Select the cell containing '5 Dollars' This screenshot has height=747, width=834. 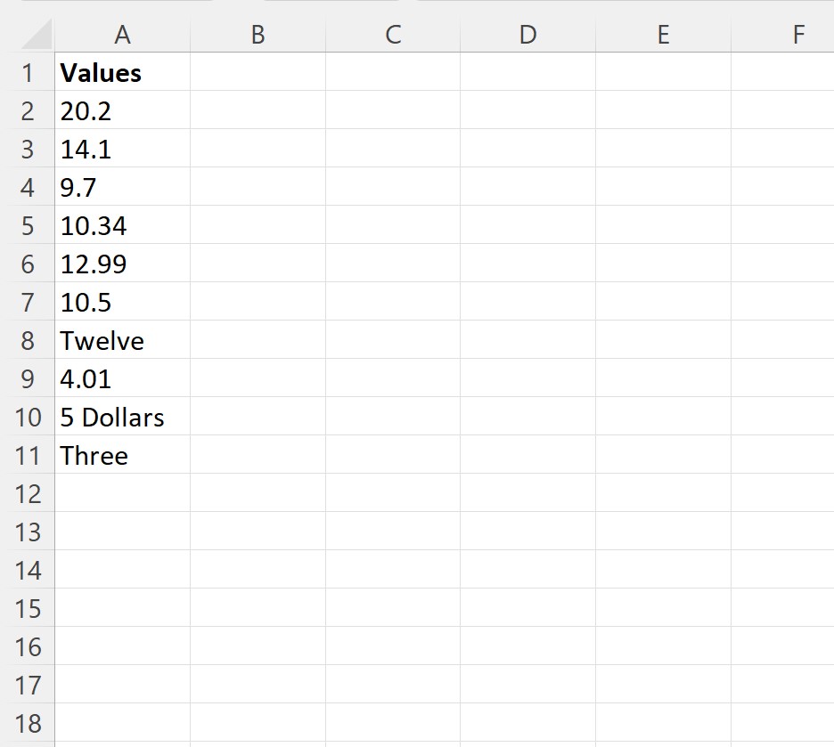(x=122, y=416)
